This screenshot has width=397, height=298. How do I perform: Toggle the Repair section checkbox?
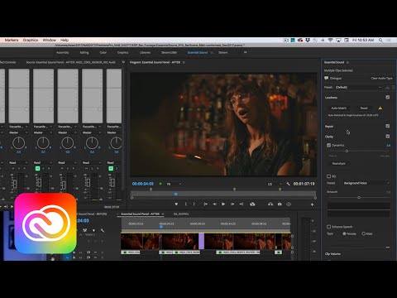(388, 126)
